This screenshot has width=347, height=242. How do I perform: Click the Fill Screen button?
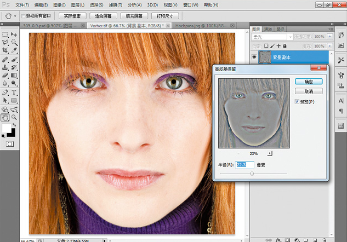134,16
